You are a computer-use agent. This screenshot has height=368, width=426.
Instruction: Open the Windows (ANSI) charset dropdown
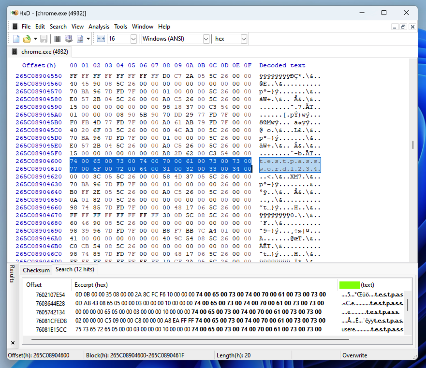206,39
